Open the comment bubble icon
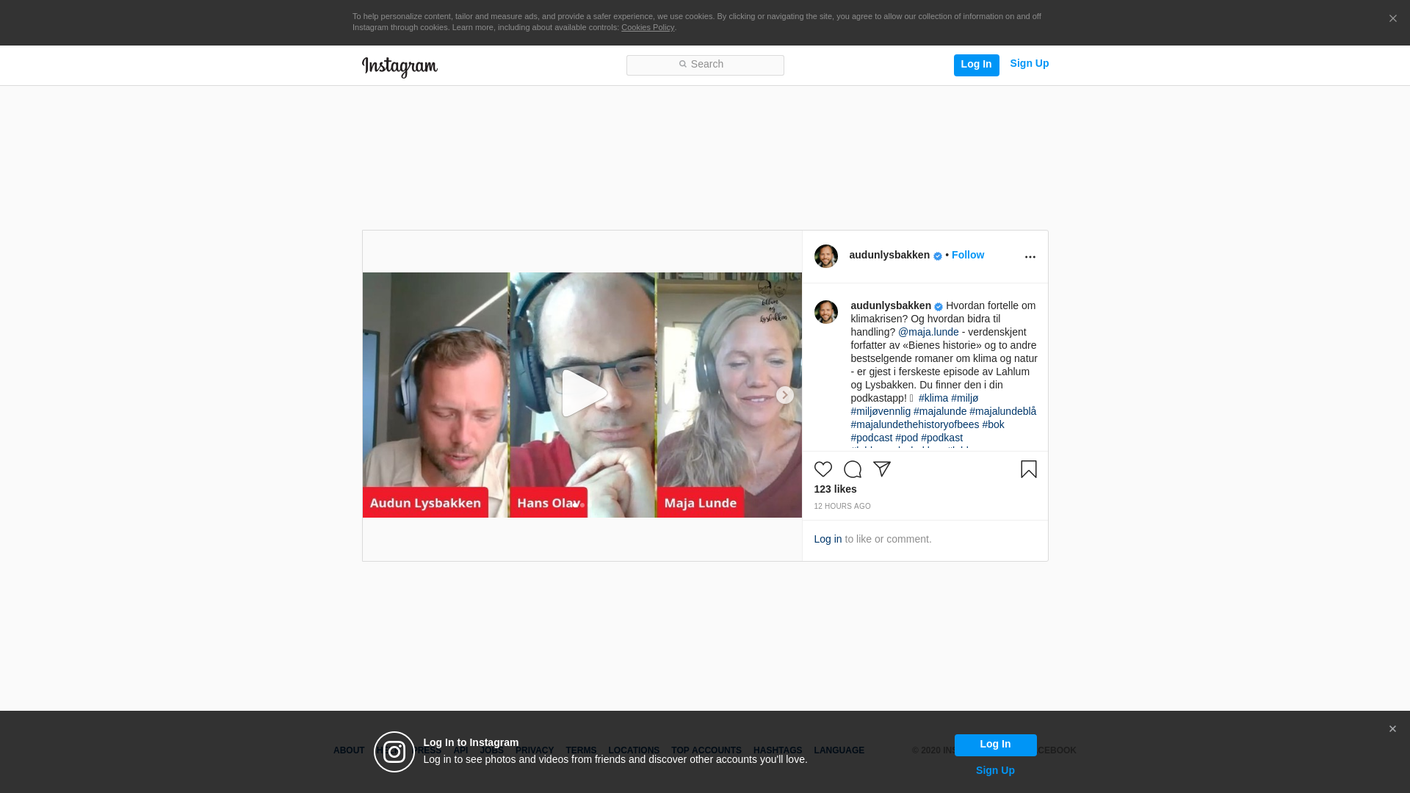 [852, 469]
